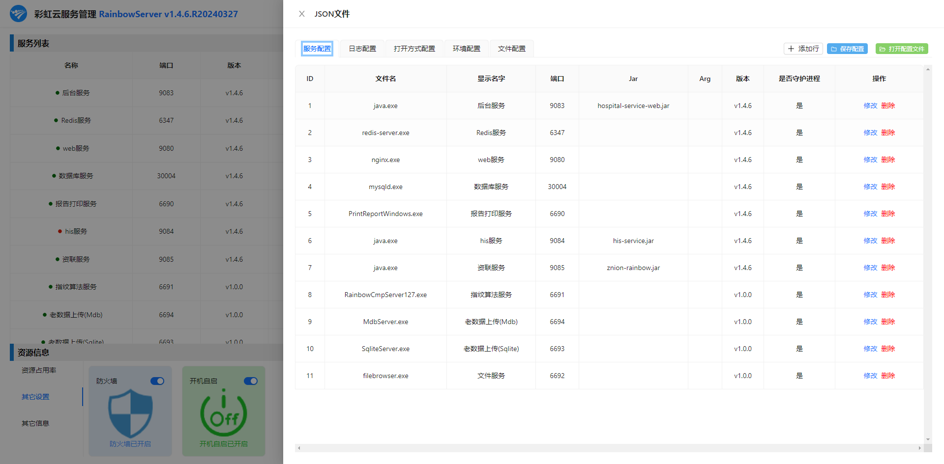Screen dimensions: 944x464
Task: Click the 显示名字 column header
Action: coord(491,79)
